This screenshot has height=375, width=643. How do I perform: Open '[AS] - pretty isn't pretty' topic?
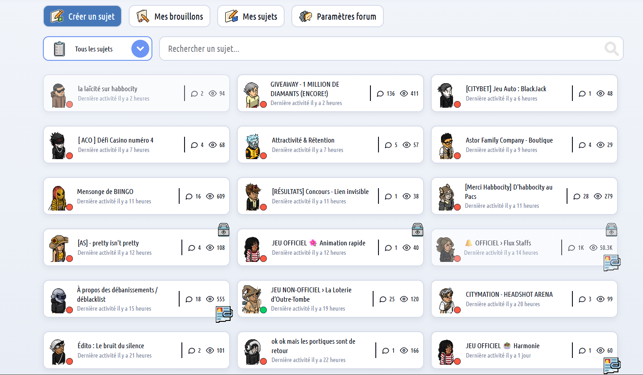[136, 247]
